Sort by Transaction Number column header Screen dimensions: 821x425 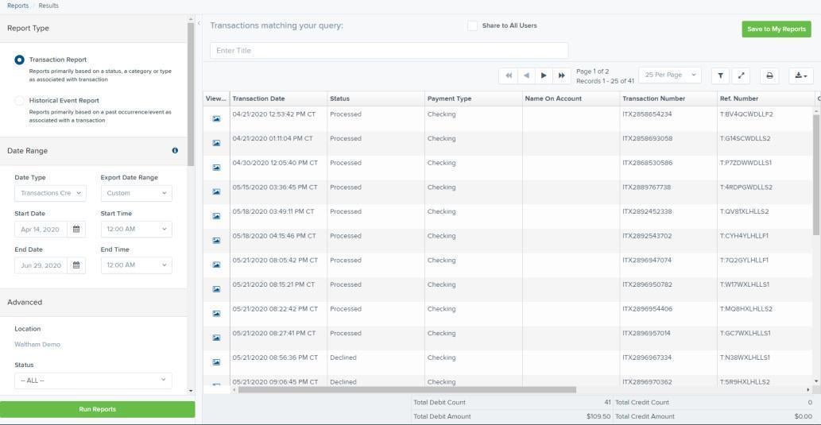pos(668,99)
